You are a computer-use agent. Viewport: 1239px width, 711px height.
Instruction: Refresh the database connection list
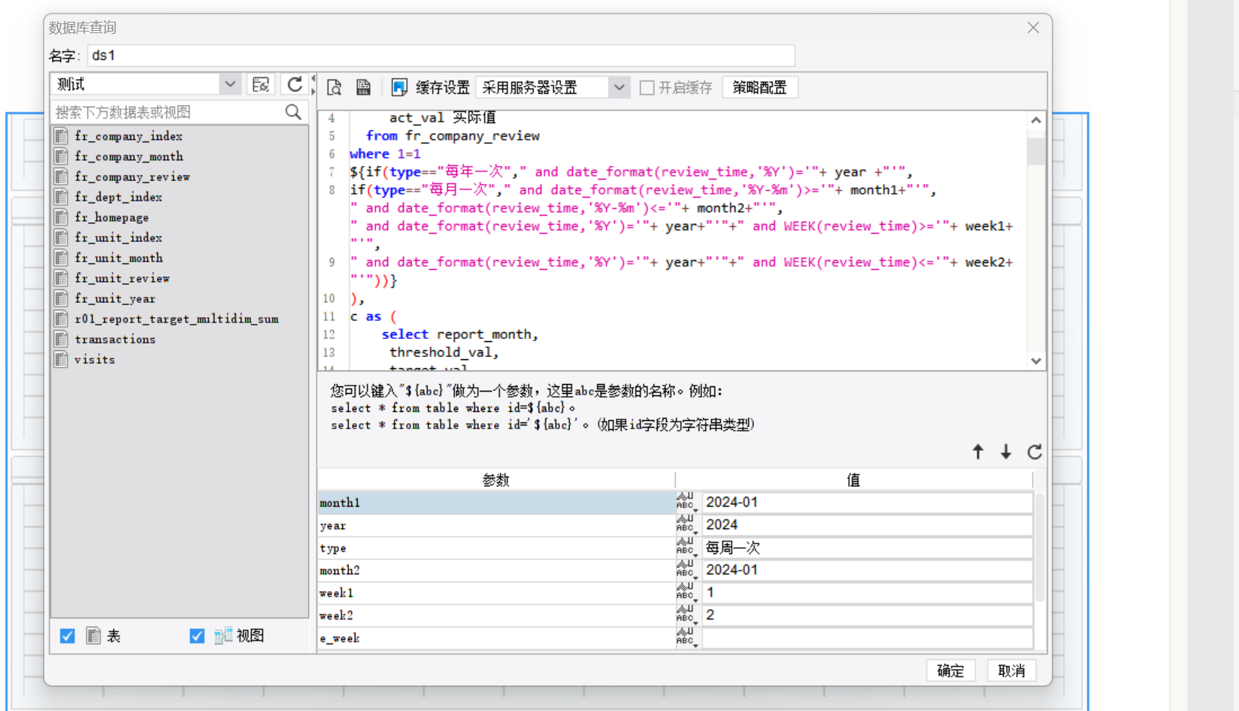(295, 84)
